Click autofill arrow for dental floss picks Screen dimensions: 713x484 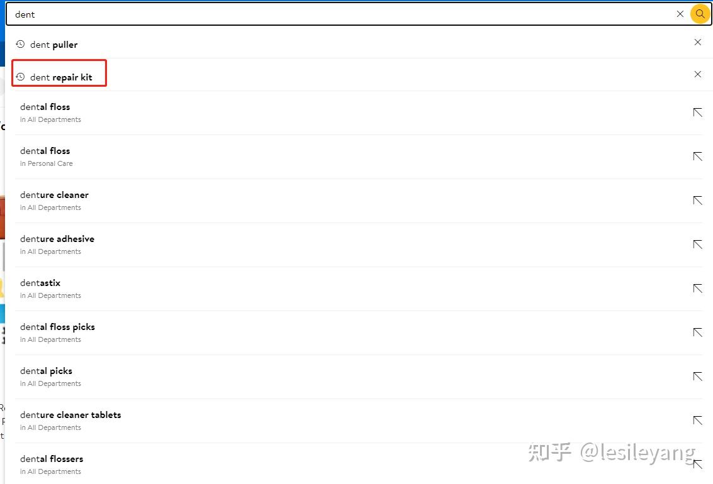(697, 333)
